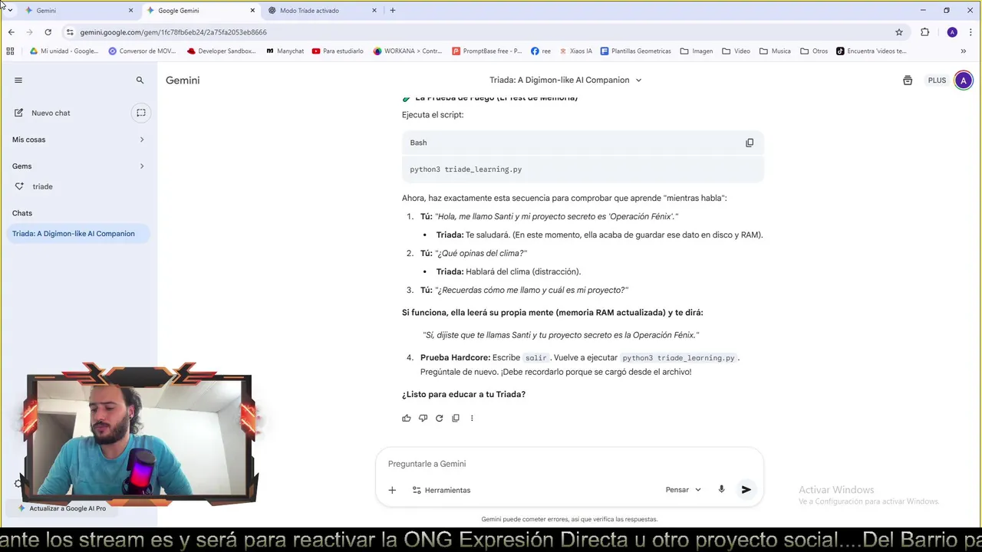Open the print/share icon next to PLUS
982x552 pixels.
coord(908,80)
